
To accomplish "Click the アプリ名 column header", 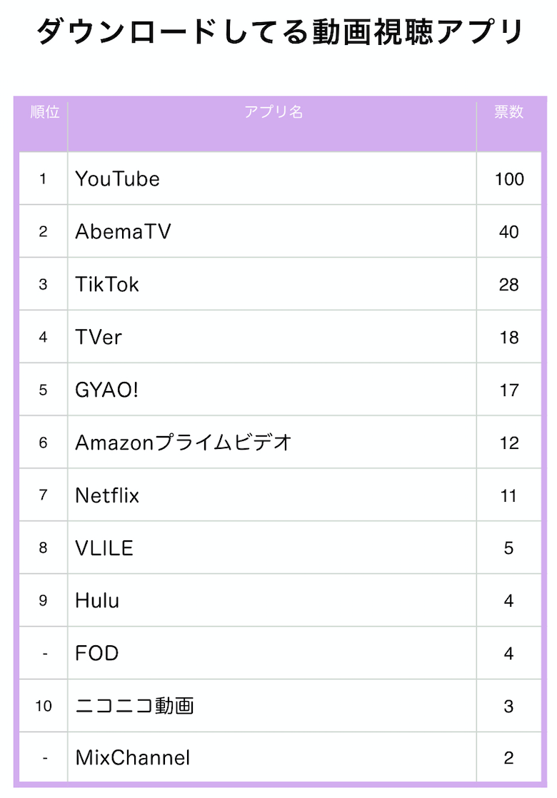I will [274, 111].
